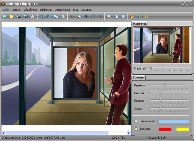Click the Undo arrow icon
Viewport: 194px width, 141px height.
[42, 16]
